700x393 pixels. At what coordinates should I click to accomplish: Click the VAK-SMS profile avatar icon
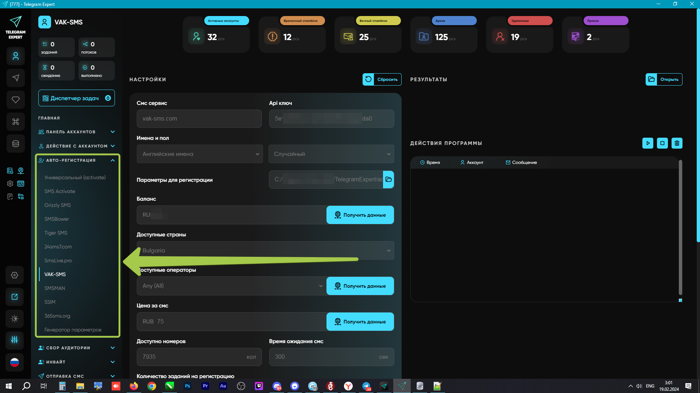[x=45, y=22]
